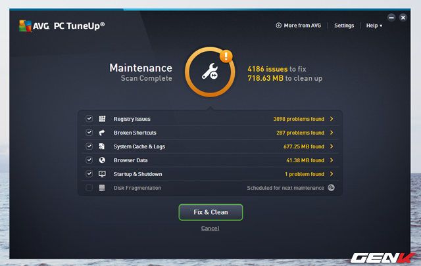Click the Maintenance wrench circle icon
421x266 pixels.
tap(209, 74)
